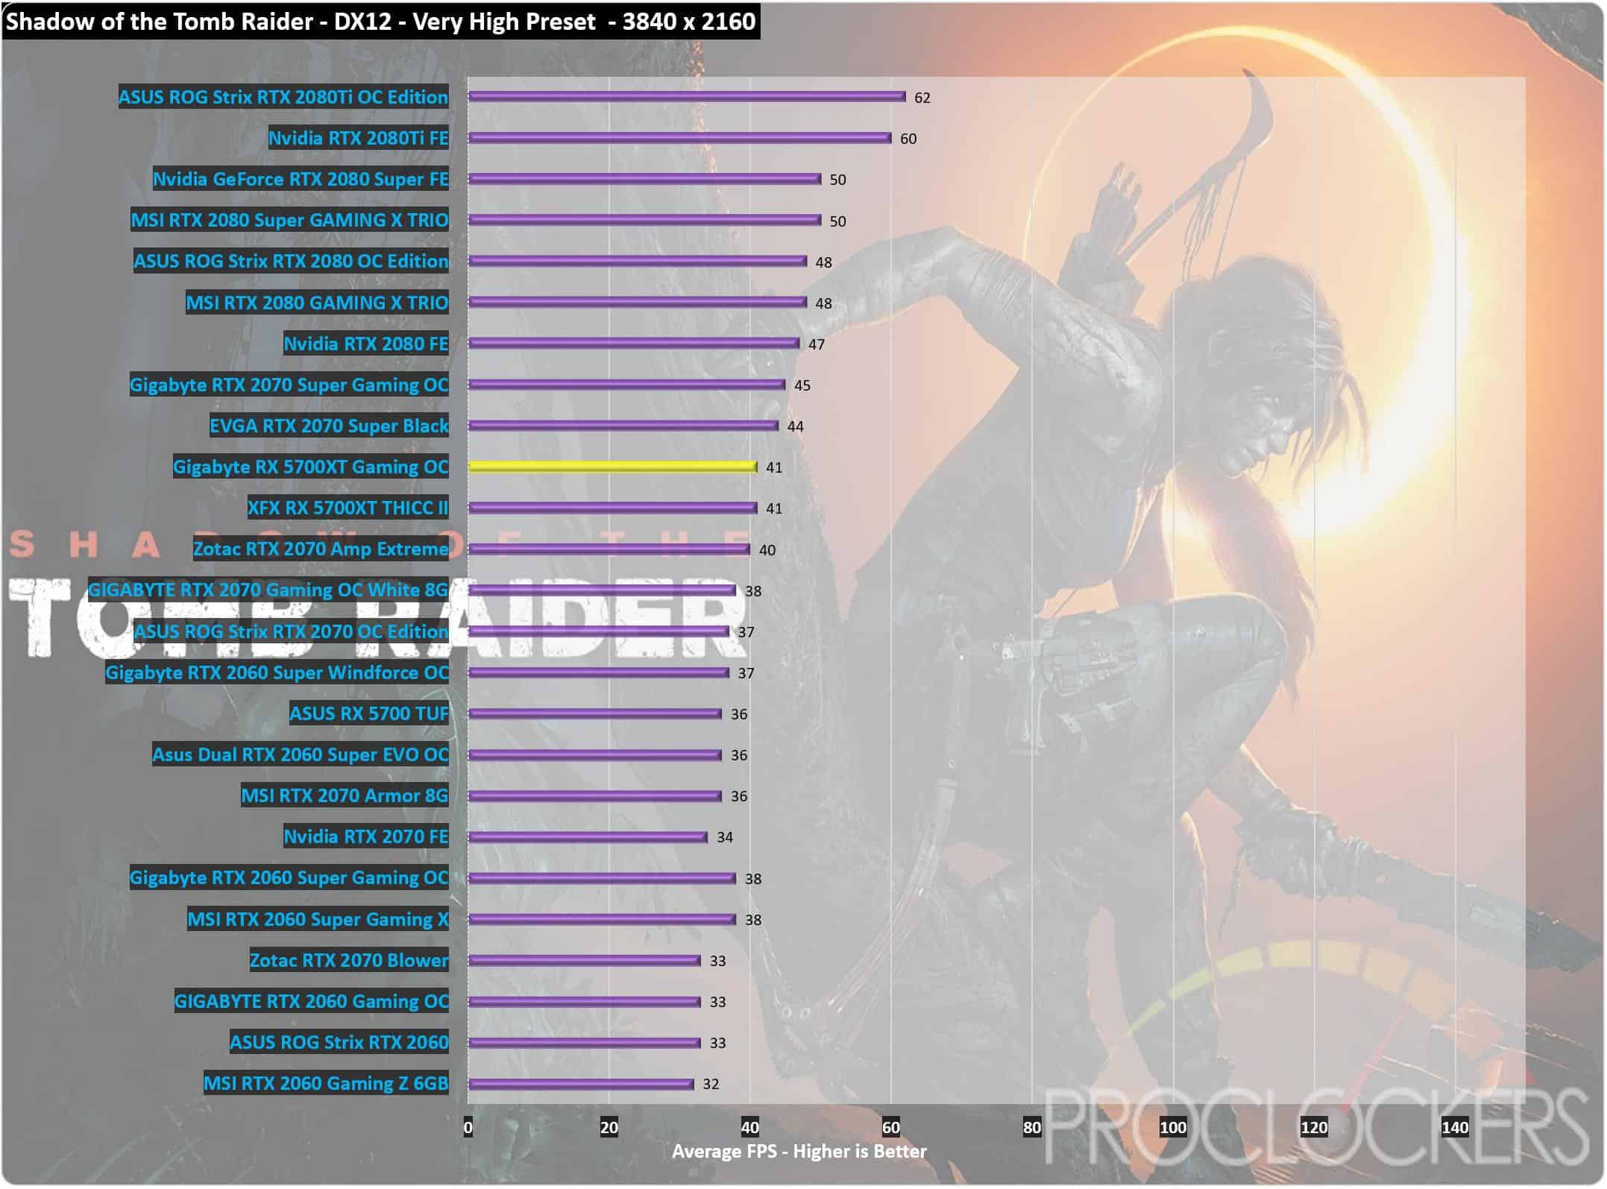Click the value 60 data label
Screen dimensions: 1607x1189
(908, 139)
